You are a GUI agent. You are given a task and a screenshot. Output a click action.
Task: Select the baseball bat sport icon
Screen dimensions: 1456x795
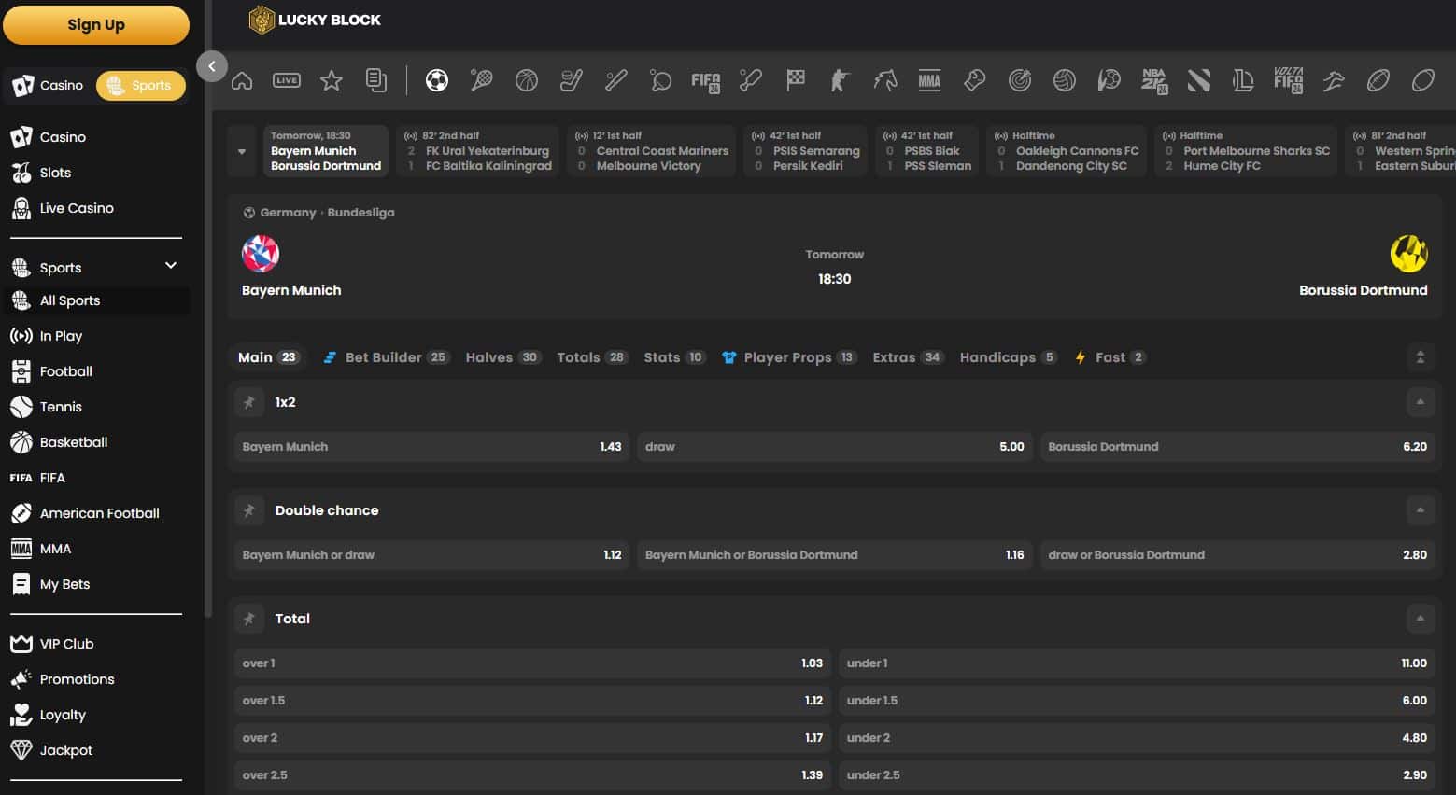616,81
